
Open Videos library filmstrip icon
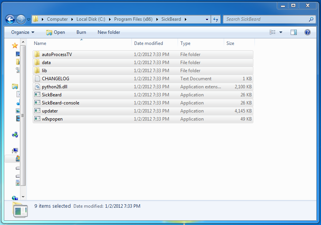tap(18, 118)
